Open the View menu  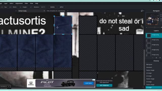(x=31, y=3)
